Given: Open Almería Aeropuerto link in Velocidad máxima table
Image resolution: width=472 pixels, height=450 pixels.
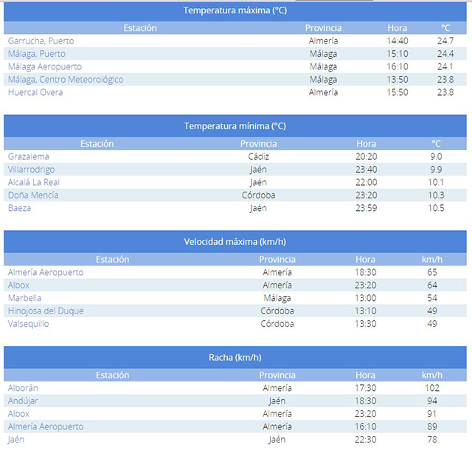Looking at the screenshot, I should (x=46, y=272).
